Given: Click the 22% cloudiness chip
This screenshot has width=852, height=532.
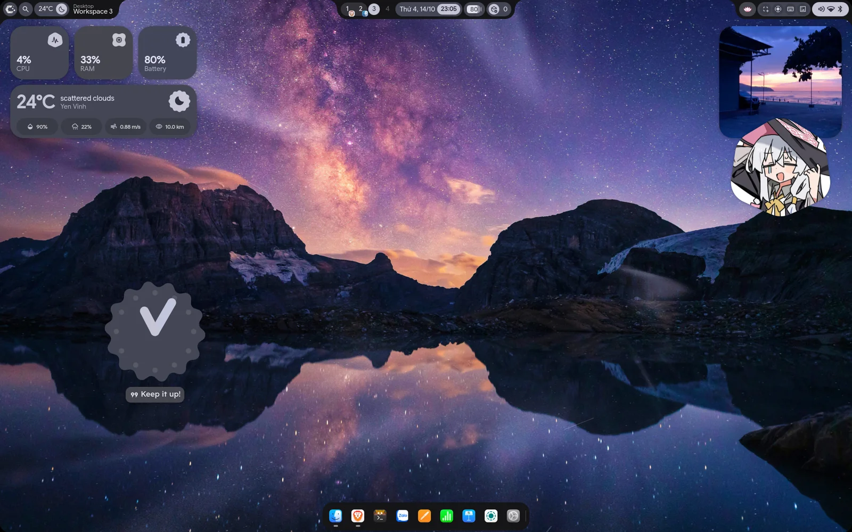Looking at the screenshot, I should pyautogui.click(x=82, y=127).
